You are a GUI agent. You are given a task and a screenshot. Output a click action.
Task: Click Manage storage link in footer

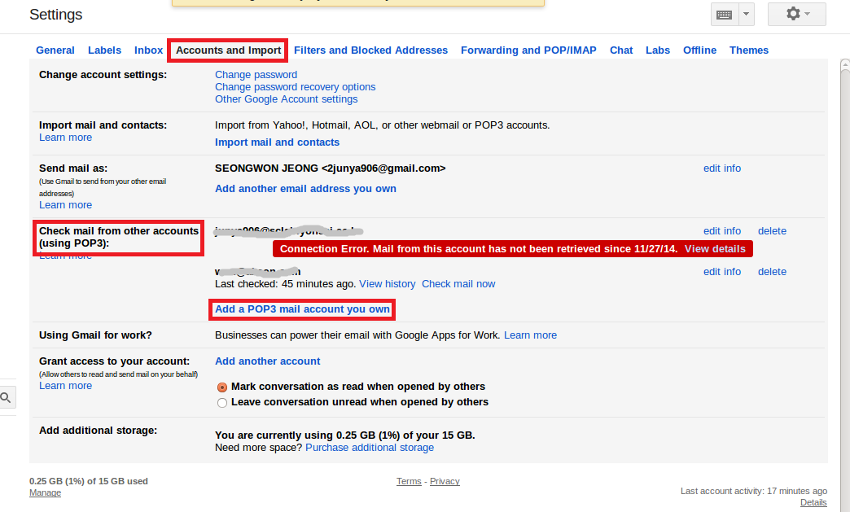(45, 493)
